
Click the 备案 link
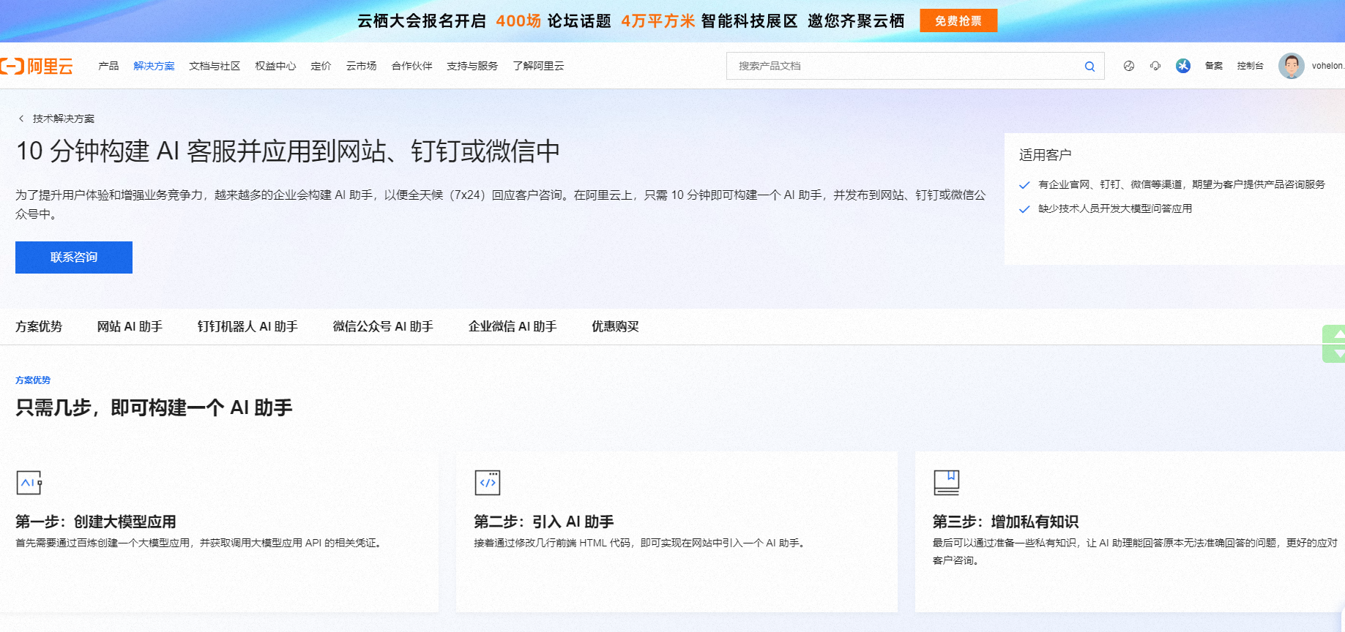1214,66
